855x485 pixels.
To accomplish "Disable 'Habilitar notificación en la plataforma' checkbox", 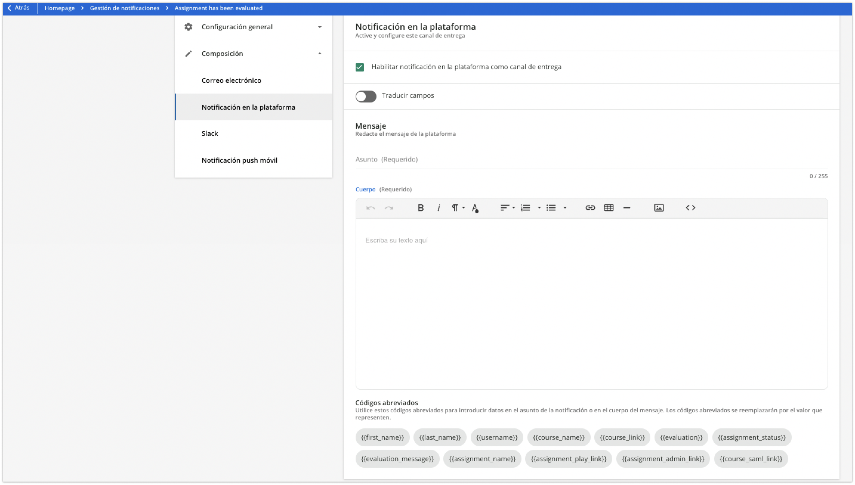I will pyautogui.click(x=359, y=67).
